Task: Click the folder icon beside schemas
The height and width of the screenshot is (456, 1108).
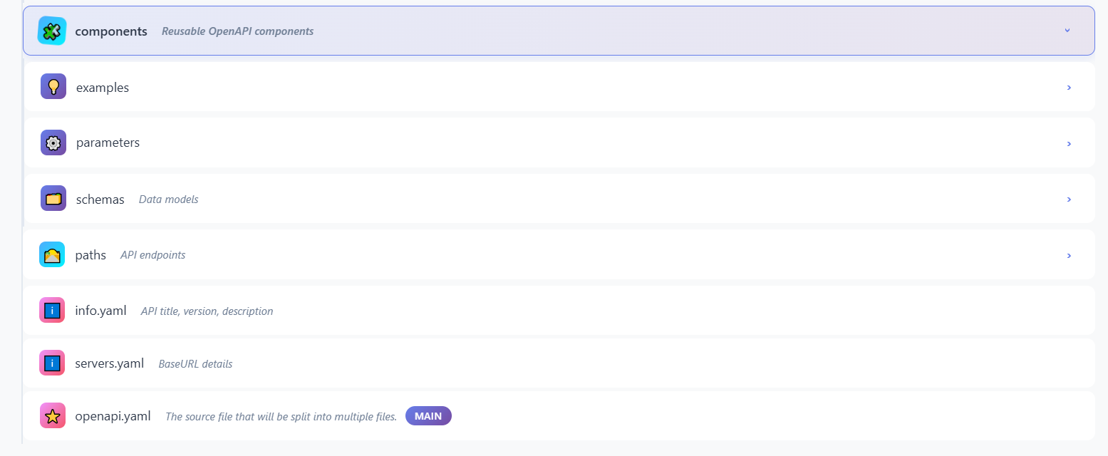Action: pos(53,199)
